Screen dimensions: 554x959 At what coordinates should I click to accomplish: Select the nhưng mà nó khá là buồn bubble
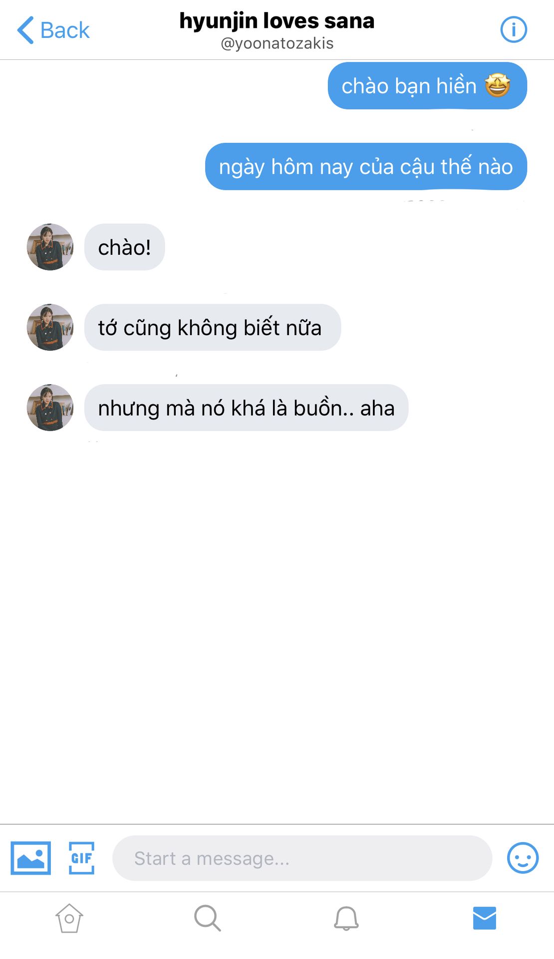tap(247, 408)
